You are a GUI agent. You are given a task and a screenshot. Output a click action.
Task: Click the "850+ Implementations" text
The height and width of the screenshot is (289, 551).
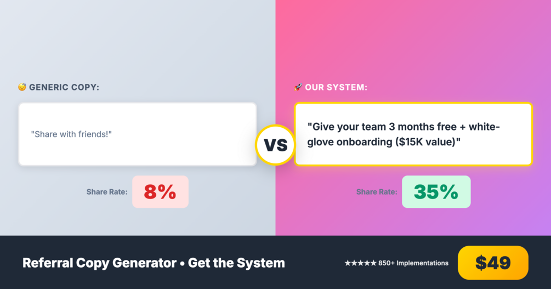pos(413,263)
